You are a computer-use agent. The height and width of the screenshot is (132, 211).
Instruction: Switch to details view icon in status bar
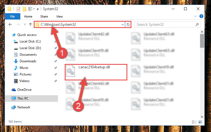tap(194, 122)
